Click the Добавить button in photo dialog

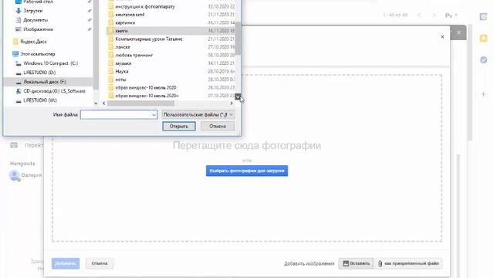[x=66, y=263]
